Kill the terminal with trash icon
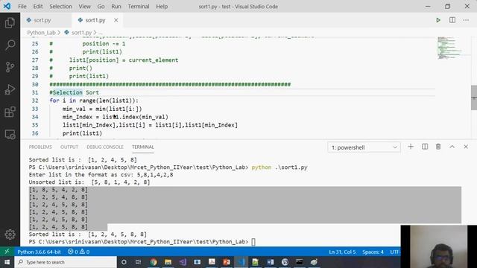 tap(438, 147)
